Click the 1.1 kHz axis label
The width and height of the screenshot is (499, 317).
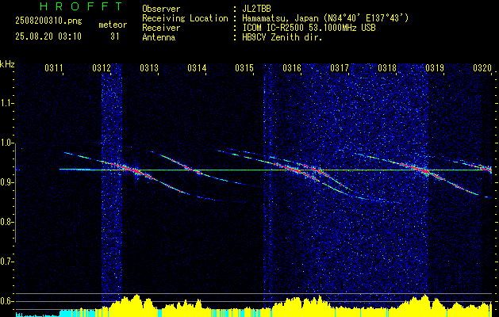pyautogui.click(x=6, y=103)
